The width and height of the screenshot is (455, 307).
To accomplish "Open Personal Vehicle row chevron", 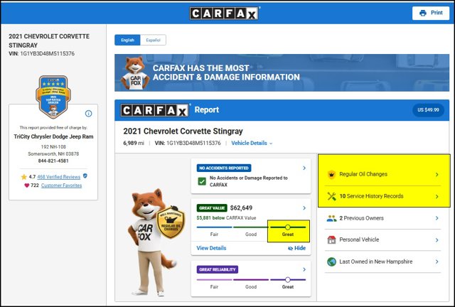I will point(437,240).
